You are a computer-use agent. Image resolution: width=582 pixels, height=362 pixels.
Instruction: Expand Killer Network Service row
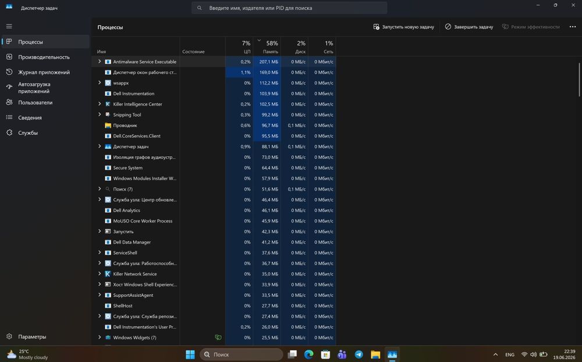(100, 274)
